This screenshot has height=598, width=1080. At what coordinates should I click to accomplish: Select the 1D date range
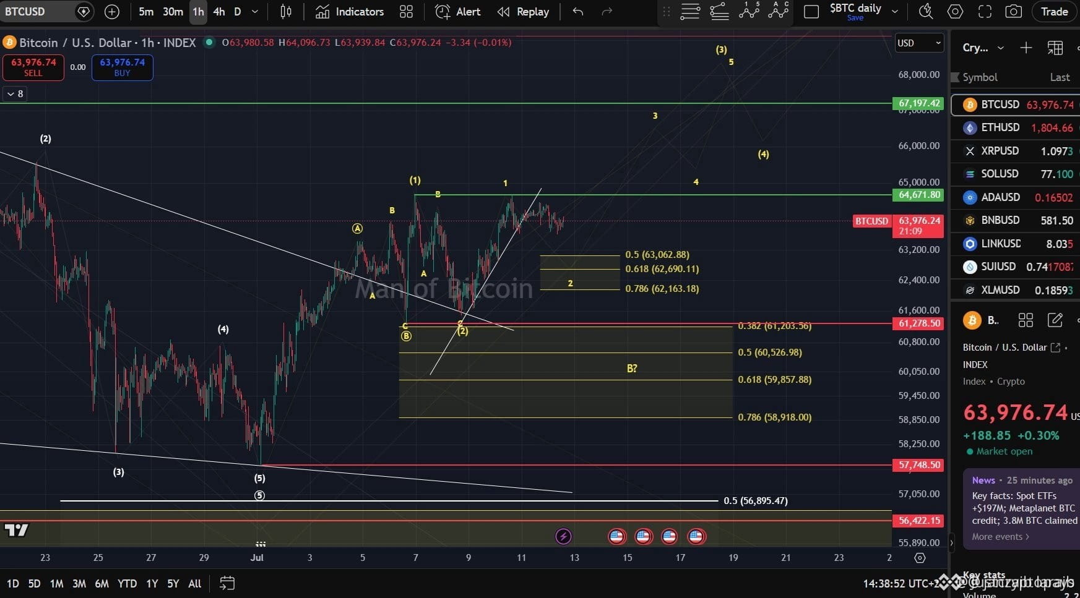click(12, 583)
